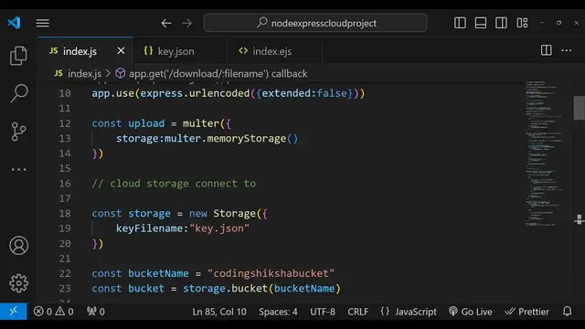Click the vertical scrollbar thumb

coord(579,108)
